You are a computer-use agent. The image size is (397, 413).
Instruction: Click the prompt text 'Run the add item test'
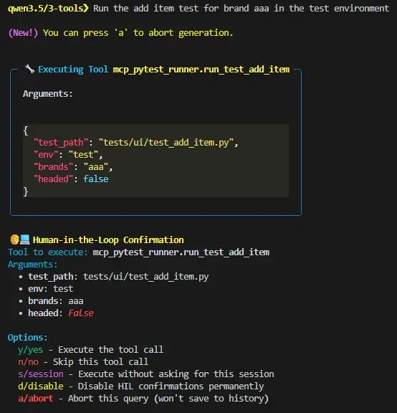tap(146, 9)
